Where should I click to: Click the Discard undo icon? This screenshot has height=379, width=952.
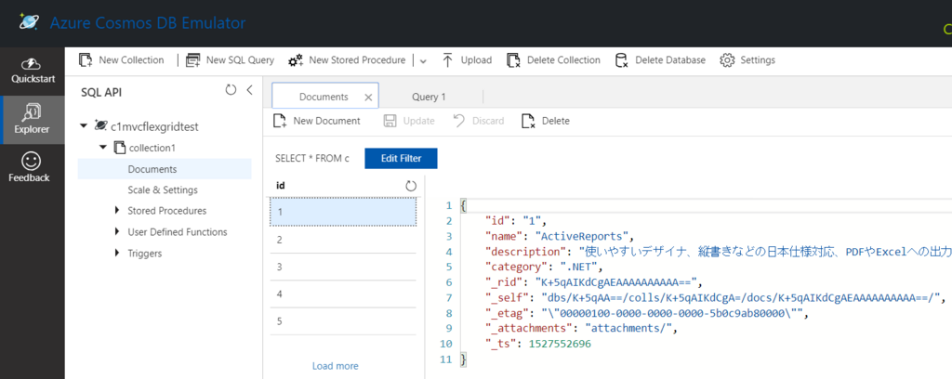pyautogui.click(x=459, y=121)
